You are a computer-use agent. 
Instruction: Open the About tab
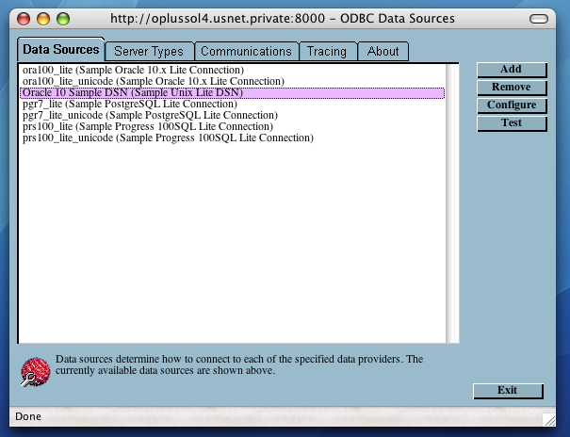point(383,52)
